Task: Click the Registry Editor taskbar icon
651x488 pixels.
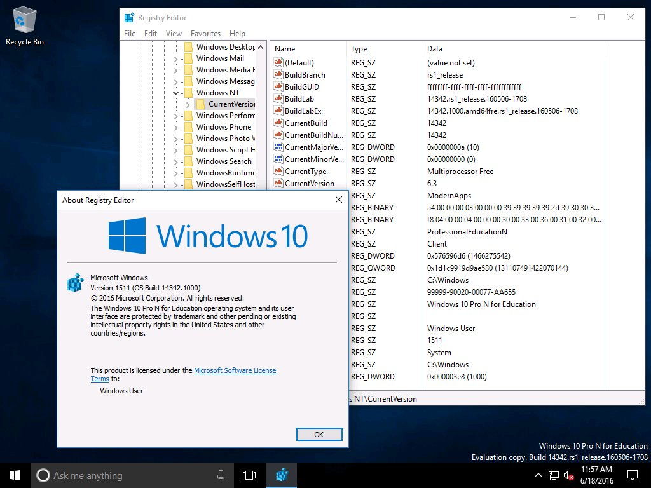Action: pyautogui.click(x=282, y=475)
